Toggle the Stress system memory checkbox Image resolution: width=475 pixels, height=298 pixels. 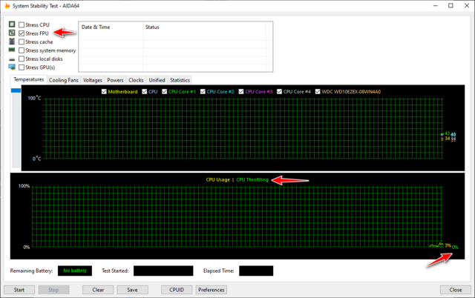click(22, 50)
